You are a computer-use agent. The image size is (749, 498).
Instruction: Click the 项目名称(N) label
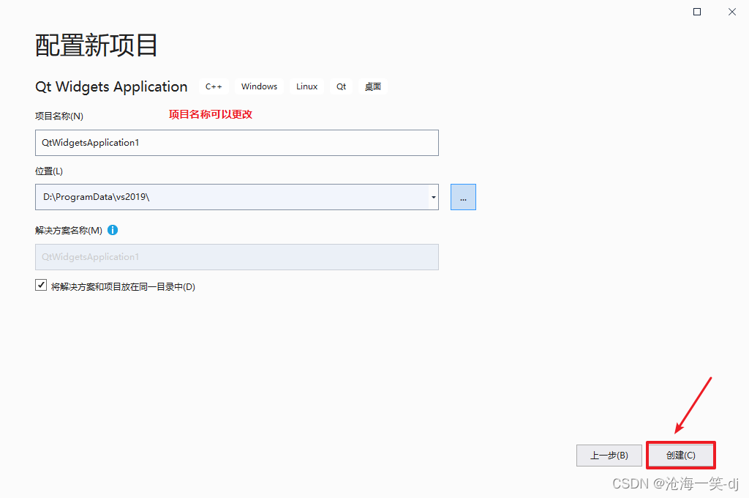pos(59,116)
